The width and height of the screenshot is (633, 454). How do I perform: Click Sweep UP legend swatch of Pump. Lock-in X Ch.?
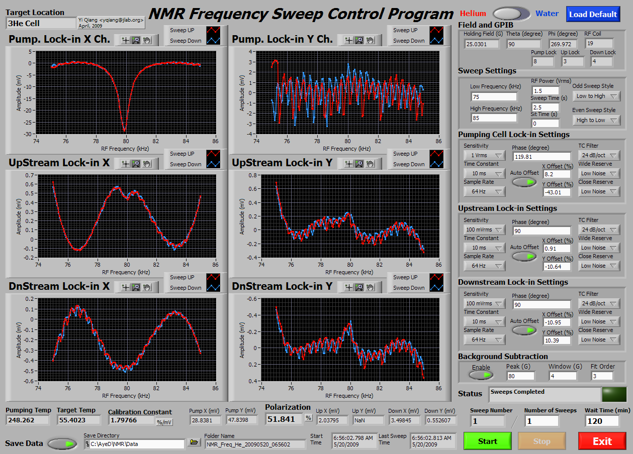pos(214,31)
